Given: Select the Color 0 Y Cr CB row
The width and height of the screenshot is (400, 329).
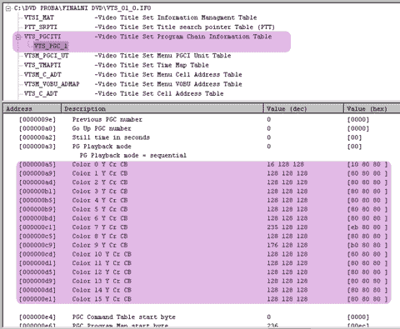Looking at the screenshot, I should (203, 164).
